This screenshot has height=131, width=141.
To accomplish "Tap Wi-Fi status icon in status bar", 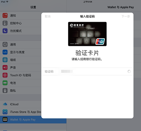I will 7,2.
